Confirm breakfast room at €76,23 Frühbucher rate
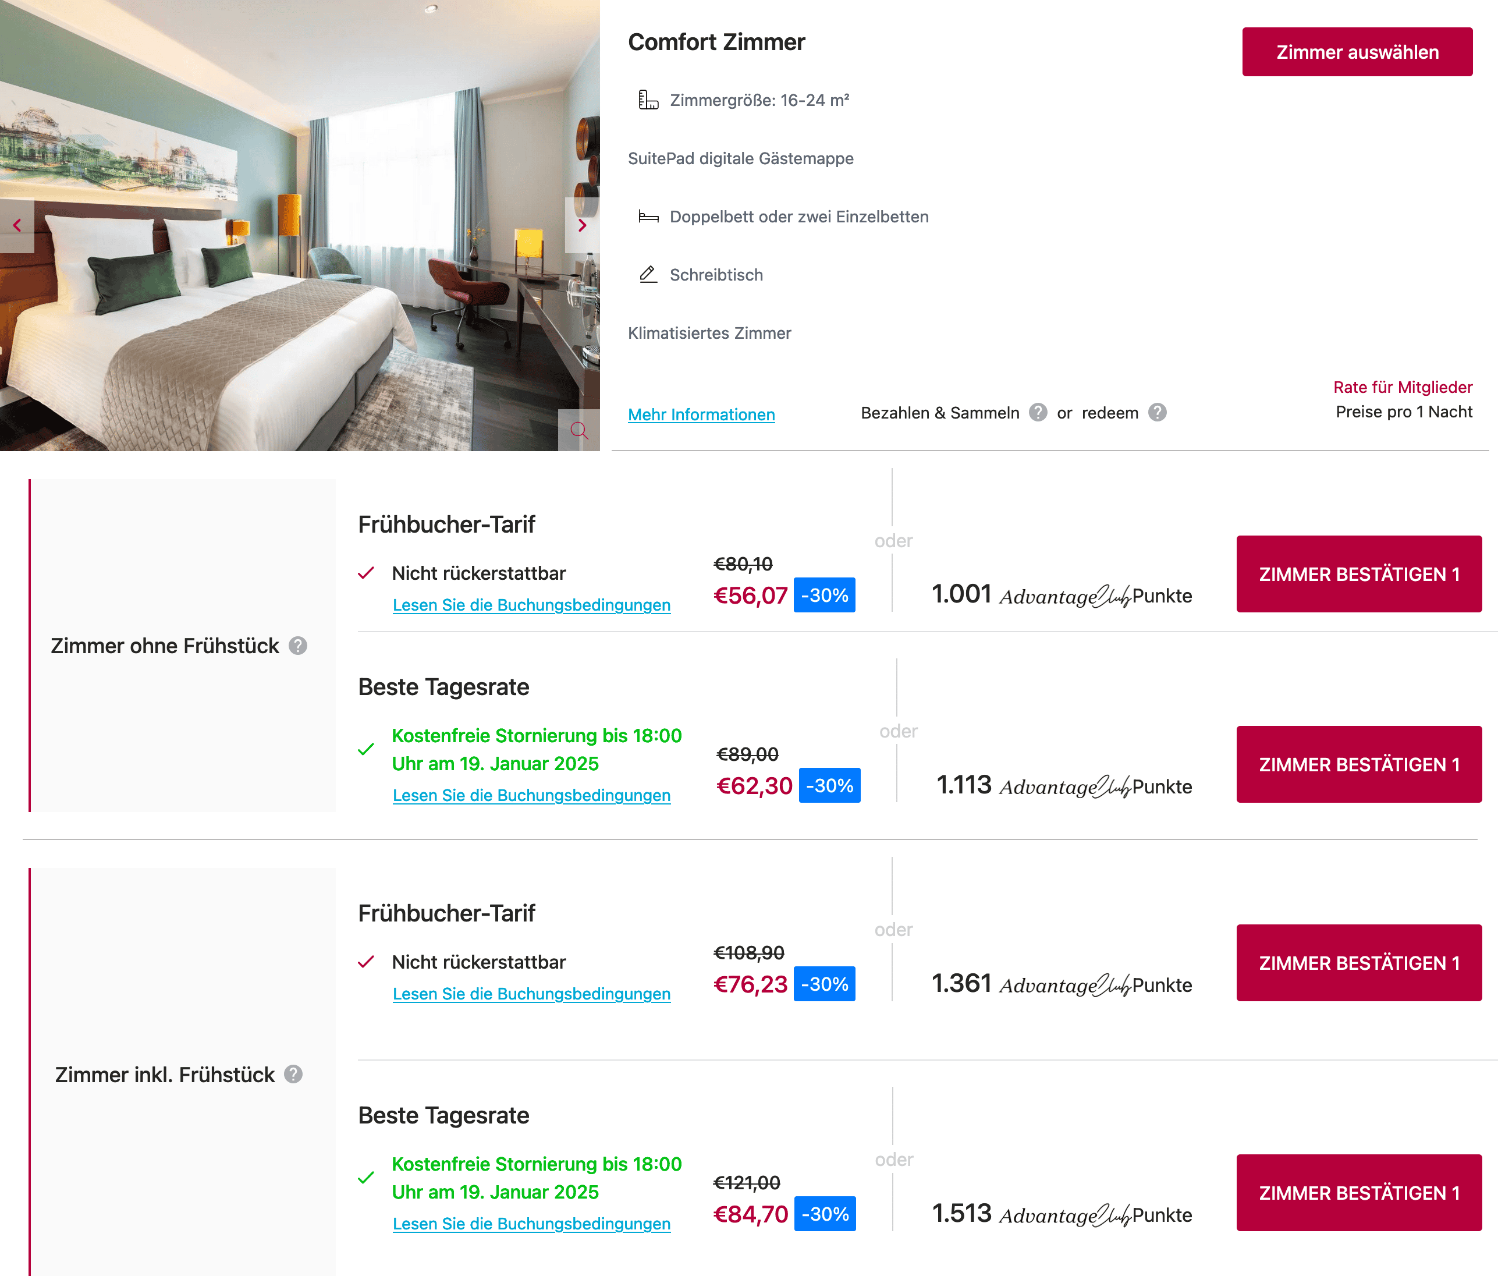The image size is (1498, 1276). (1358, 963)
